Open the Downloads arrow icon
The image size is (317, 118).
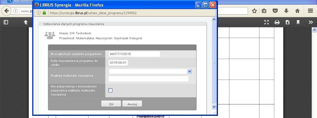click(286, 11)
